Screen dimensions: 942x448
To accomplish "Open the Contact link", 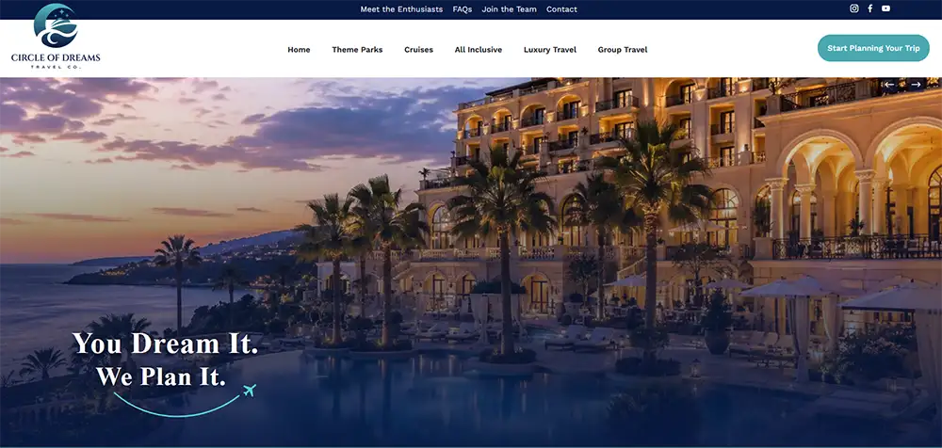I will pyautogui.click(x=561, y=9).
